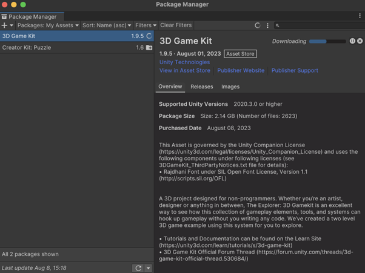Open the toolbar more options kebab menu
The image size is (365, 273).
click(x=267, y=25)
